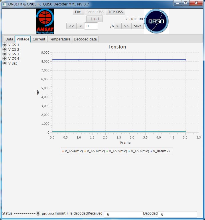205x220 pixels.
Task: Click the frame number input field
Action: (x=91, y=26)
